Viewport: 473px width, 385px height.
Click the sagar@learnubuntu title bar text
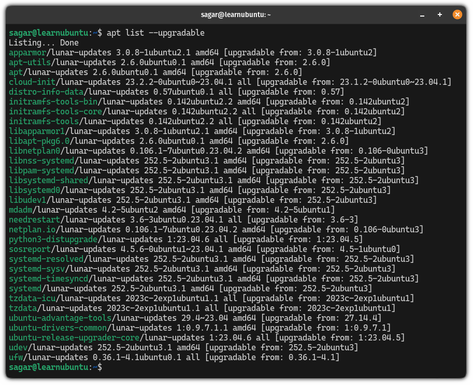coord(236,14)
